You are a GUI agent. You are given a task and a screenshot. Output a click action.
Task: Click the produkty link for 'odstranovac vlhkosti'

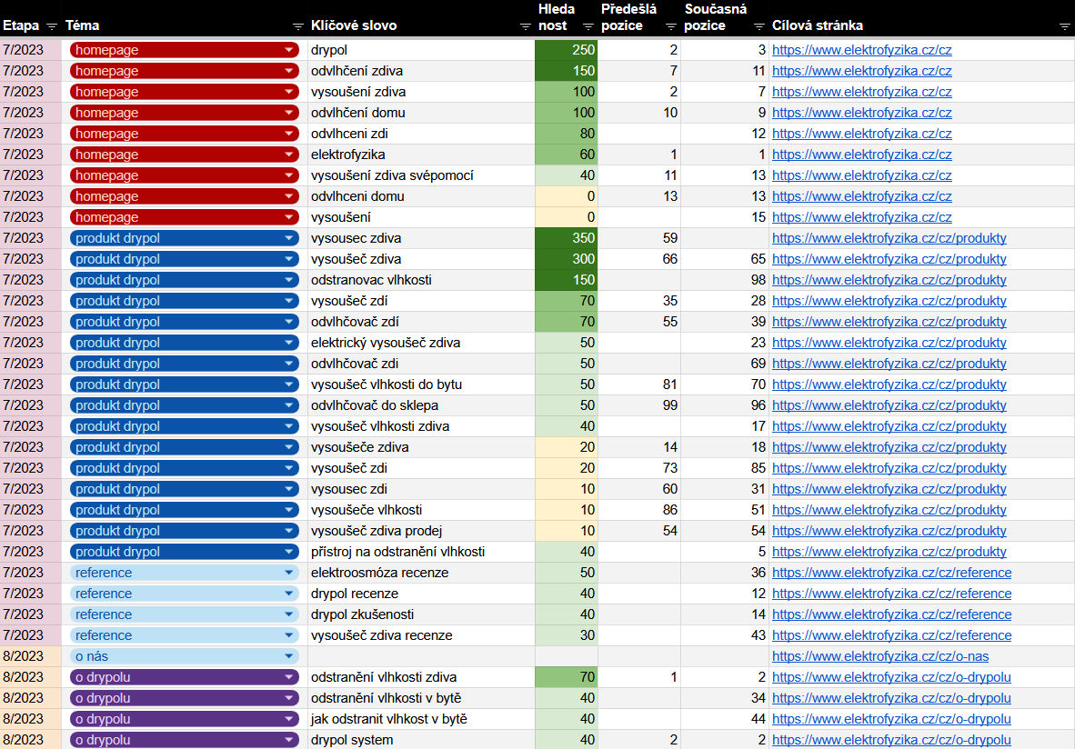point(889,280)
